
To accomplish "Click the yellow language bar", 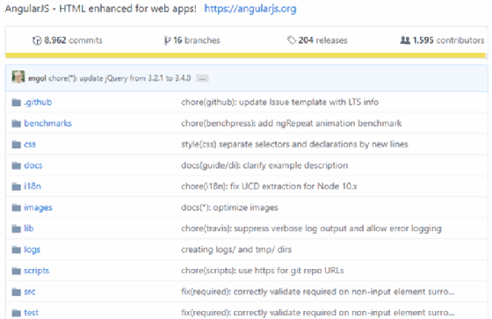I will 245,55.
